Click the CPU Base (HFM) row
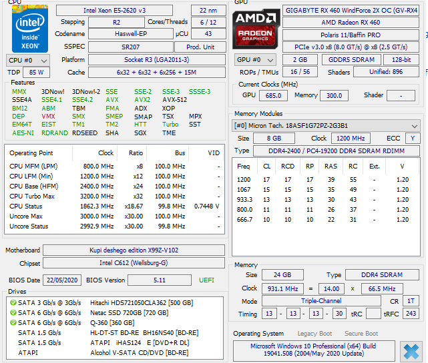Screen dimensions: 428x363 point(115,186)
